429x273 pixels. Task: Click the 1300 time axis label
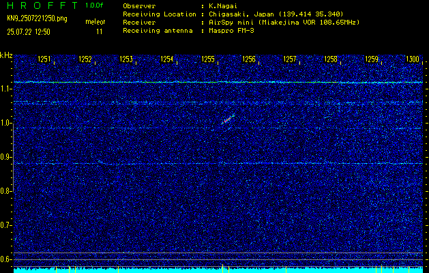[x=413, y=59]
